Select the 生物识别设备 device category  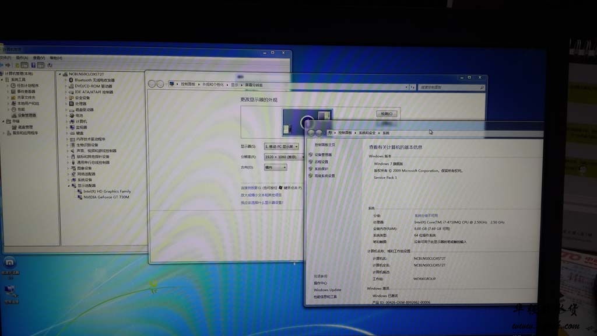coord(87,145)
